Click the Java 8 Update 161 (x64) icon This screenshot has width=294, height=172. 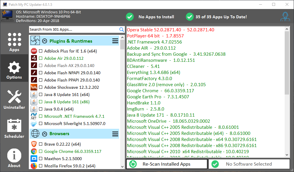(34, 95)
